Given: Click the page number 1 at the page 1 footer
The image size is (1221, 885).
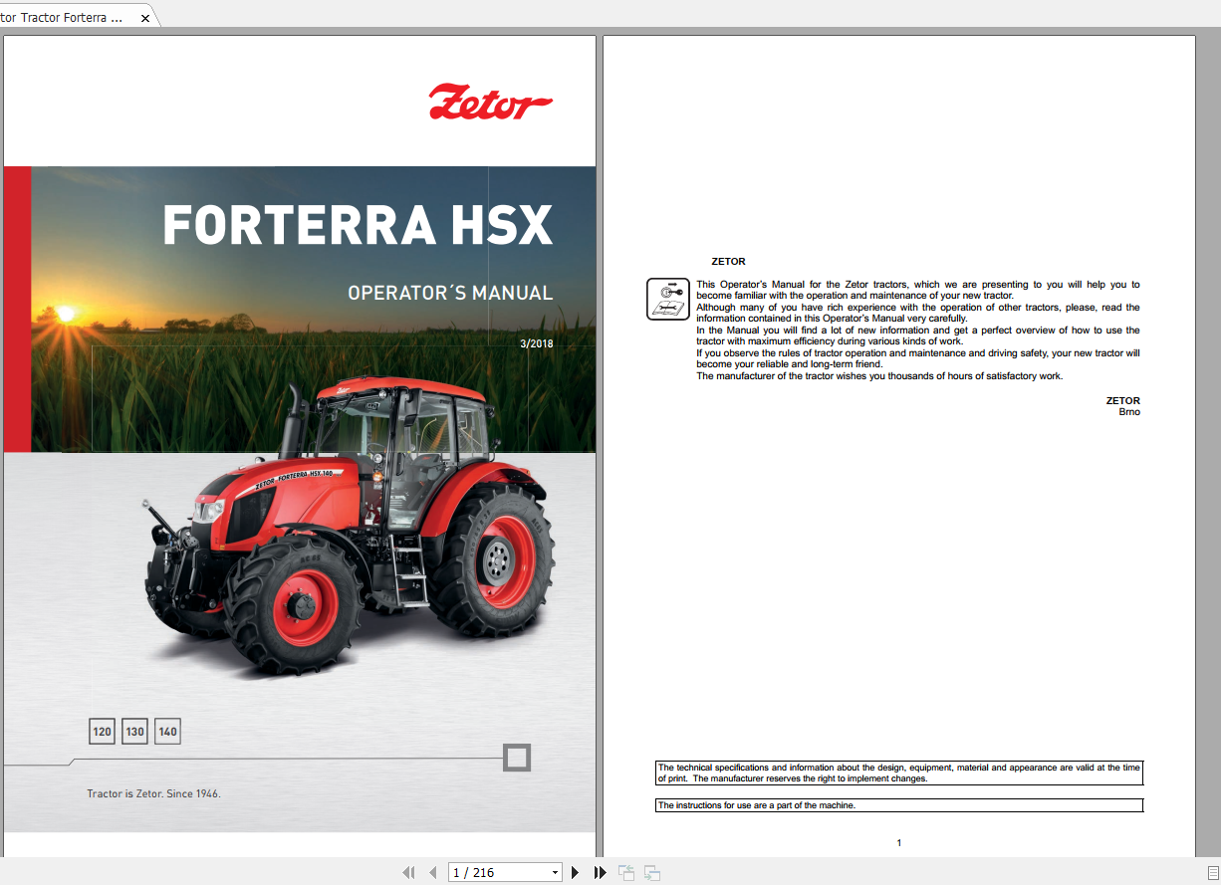Looking at the screenshot, I should tap(898, 843).
